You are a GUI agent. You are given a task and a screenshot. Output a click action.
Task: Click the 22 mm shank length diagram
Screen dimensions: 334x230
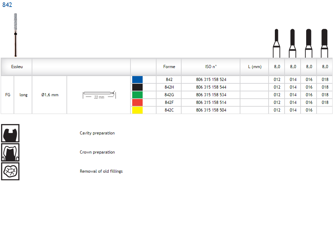(x=99, y=95)
